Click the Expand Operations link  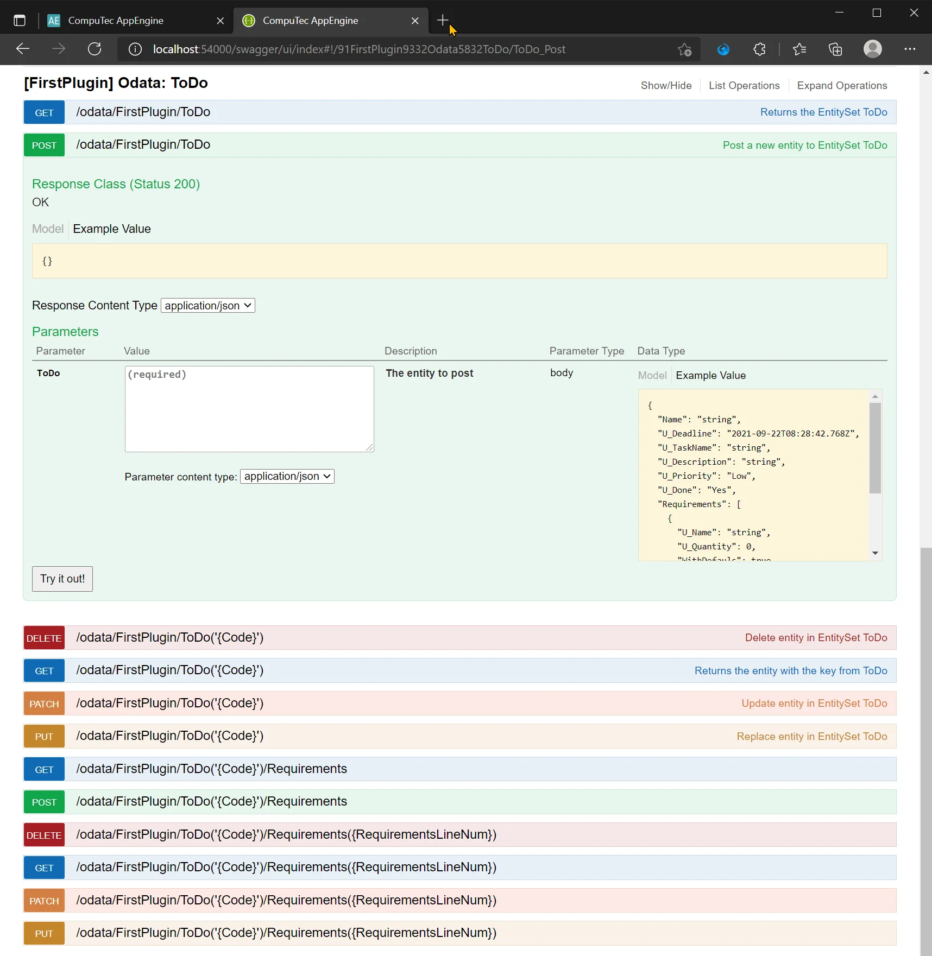click(842, 86)
